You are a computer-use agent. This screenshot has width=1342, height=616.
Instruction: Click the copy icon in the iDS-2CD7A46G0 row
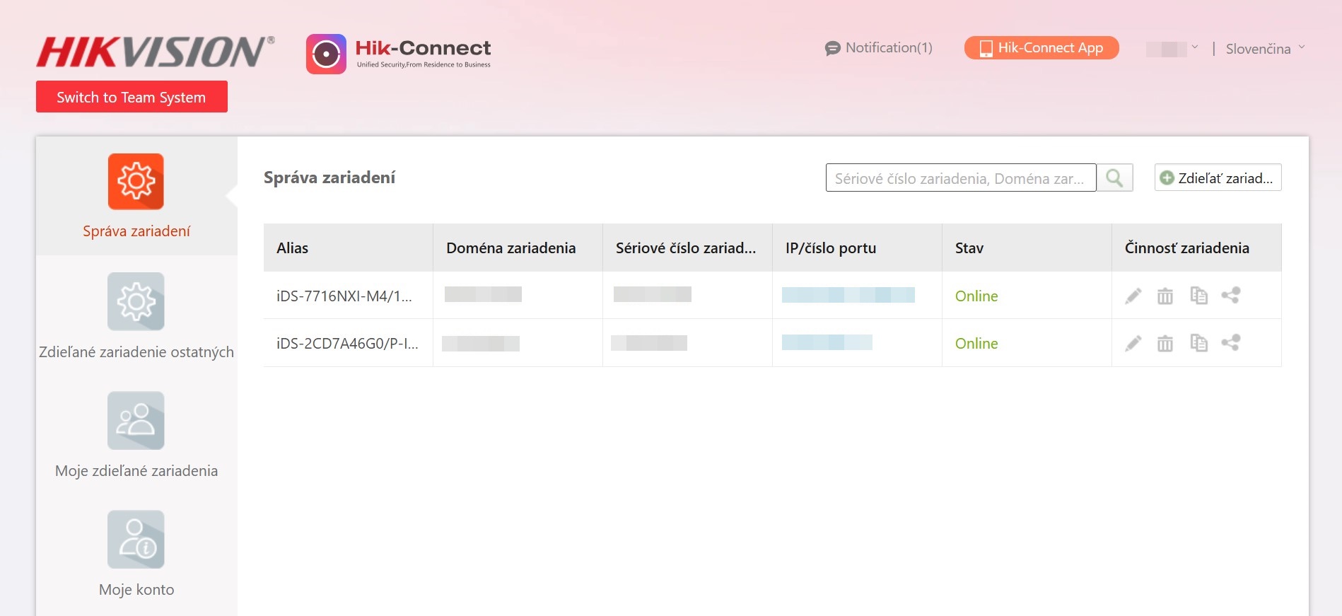1198,343
